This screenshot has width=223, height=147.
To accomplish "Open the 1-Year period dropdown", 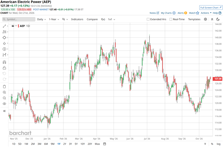I will (54, 19).
